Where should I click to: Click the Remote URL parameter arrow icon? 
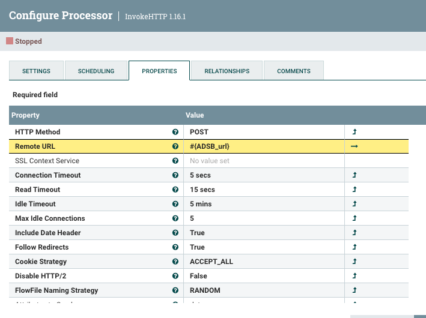(x=354, y=146)
